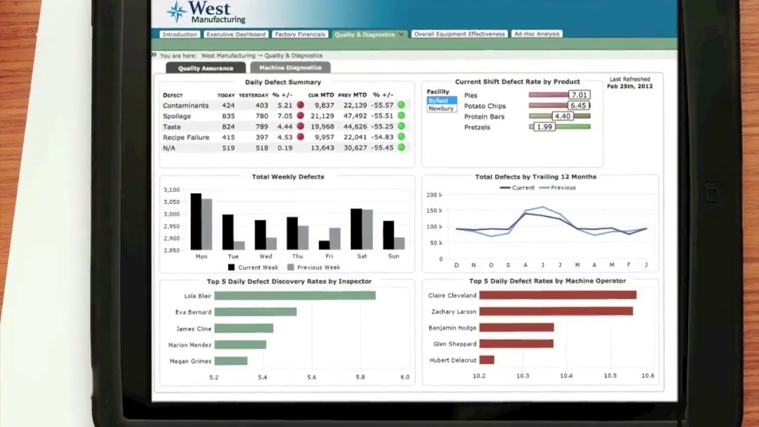Click the West Manufacturing compass star logo
The image size is (759, 427).
[x=176, y=11]
